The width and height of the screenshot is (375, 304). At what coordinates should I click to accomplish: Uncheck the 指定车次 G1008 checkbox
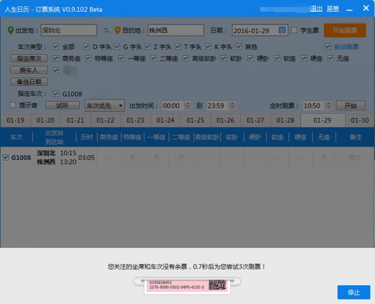(56, 94)
